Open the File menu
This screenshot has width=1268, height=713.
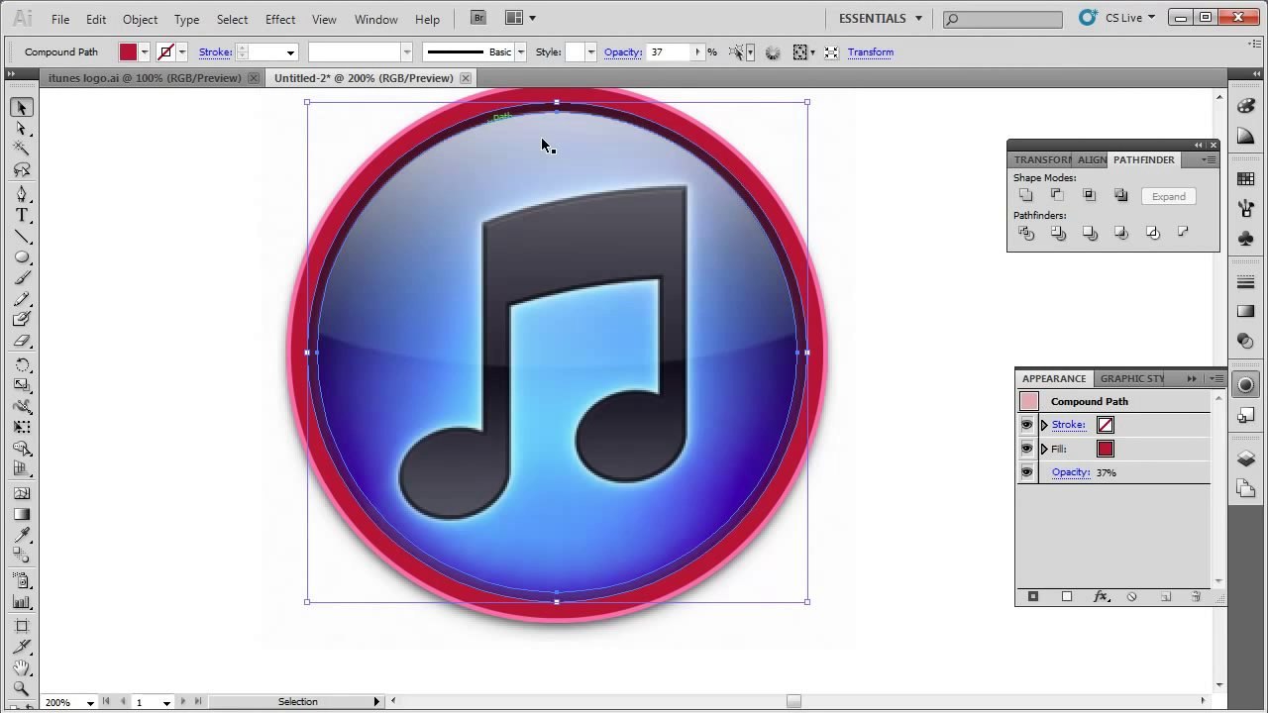(x=60, y=19)
